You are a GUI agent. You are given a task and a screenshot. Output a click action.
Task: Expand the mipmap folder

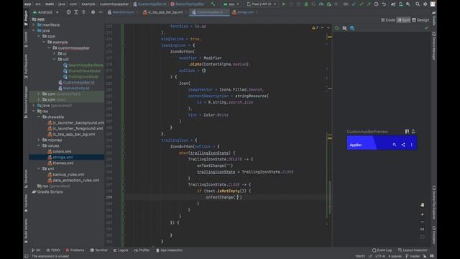(x=39, y=140)
